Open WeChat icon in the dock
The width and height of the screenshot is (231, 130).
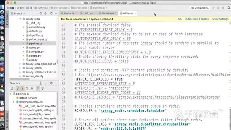(x=2, y=91)
